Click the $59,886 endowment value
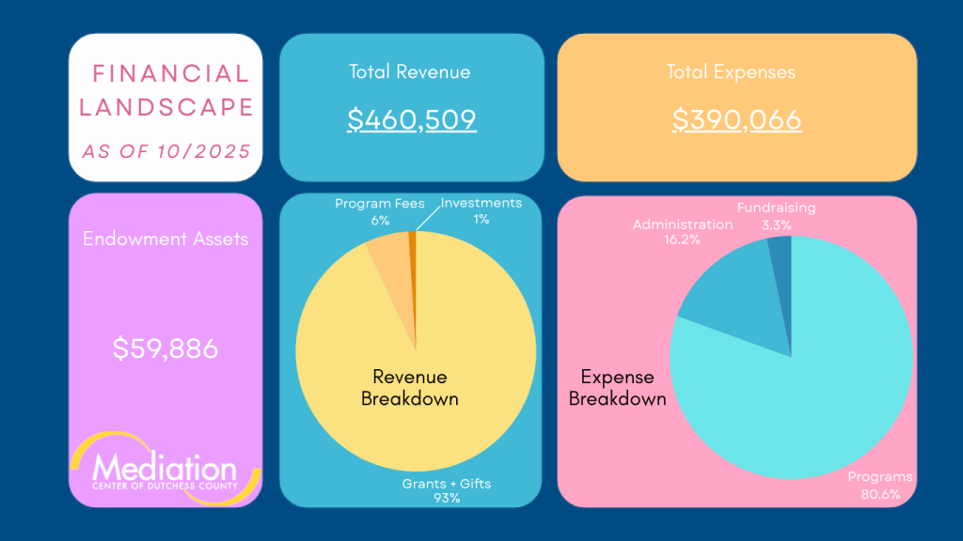The width and height of the screenshot is (963, 541). (x=166, y=349)
